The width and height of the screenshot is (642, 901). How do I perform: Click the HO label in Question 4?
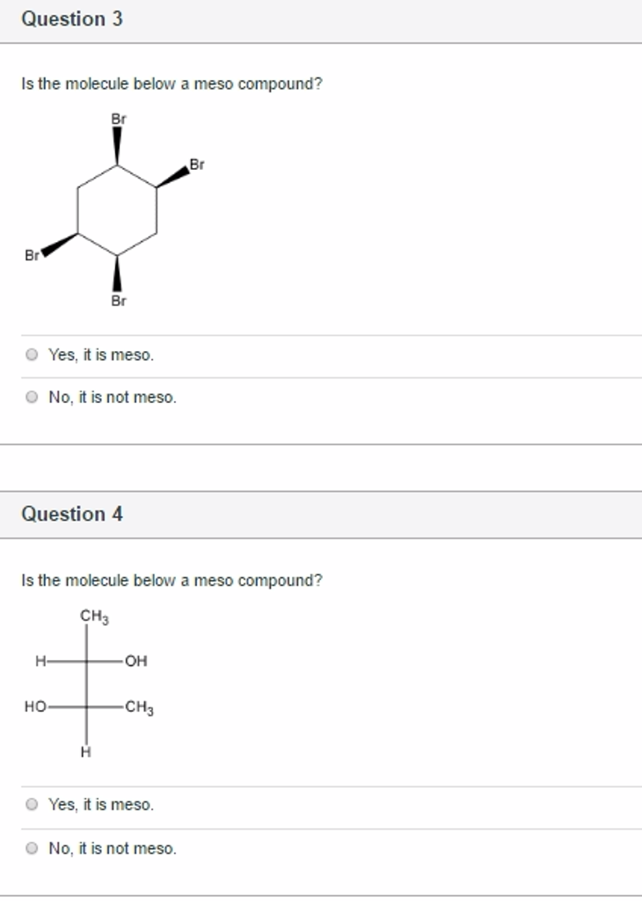point(37,706)
